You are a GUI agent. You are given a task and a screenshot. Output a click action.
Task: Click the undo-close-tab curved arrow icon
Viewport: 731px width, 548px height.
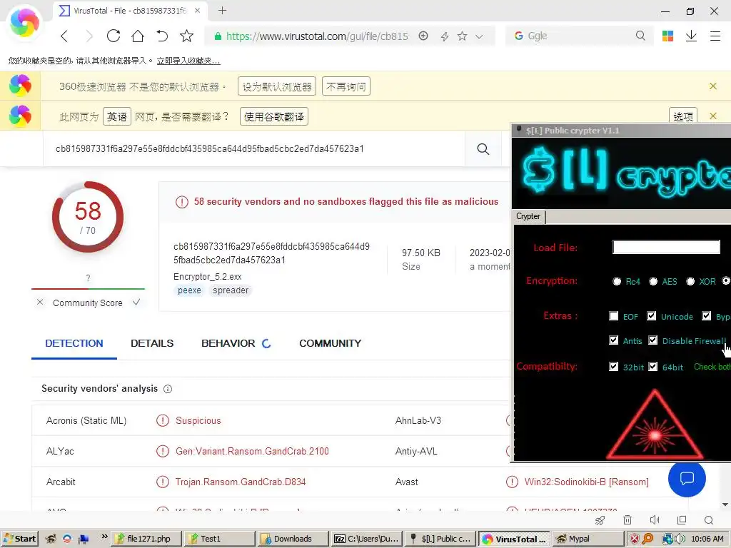point(162,36)
